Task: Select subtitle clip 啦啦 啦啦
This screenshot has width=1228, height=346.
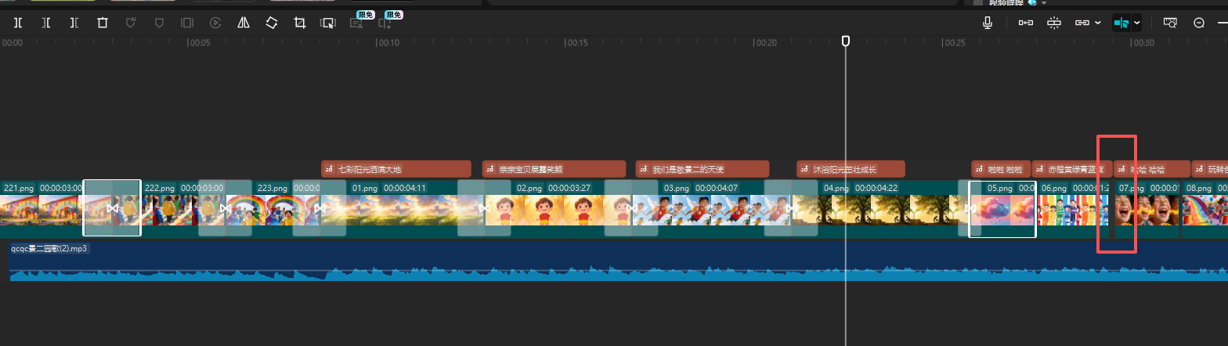Action: (1001, 169)
